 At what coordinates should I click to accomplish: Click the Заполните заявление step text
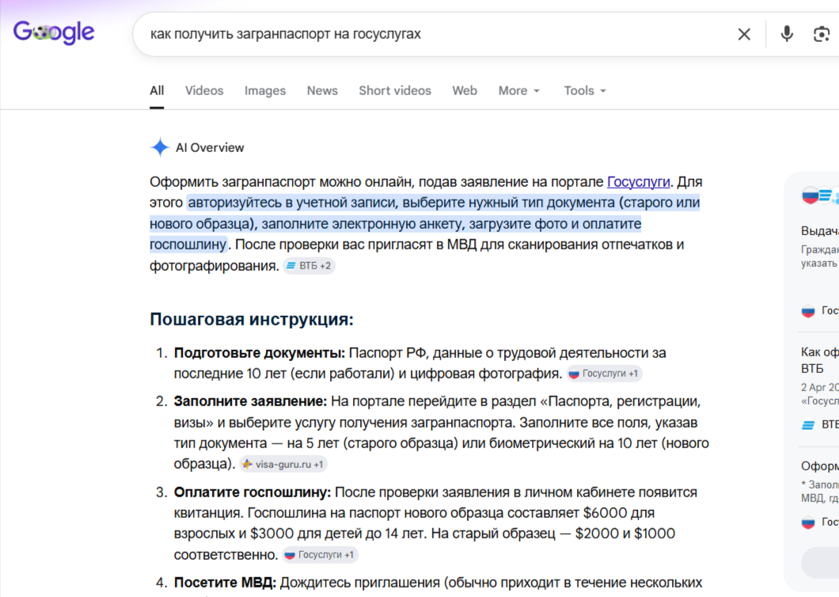click(250, 401)
